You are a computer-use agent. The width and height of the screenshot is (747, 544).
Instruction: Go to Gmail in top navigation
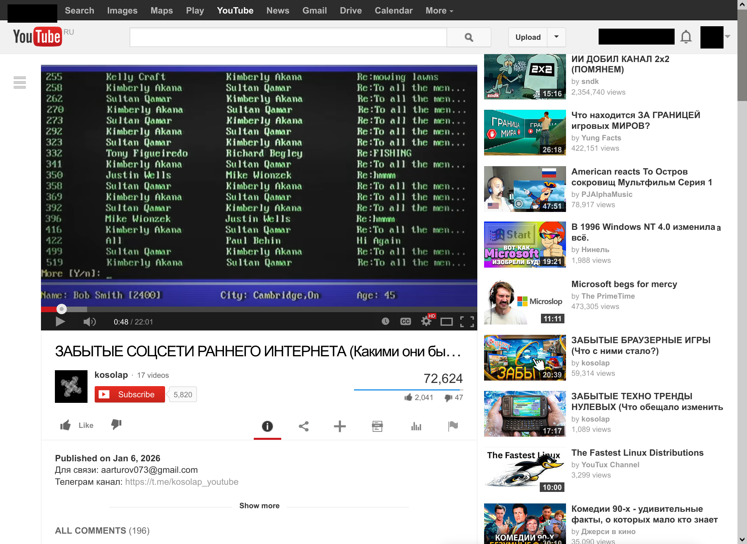tap(314, 10)
